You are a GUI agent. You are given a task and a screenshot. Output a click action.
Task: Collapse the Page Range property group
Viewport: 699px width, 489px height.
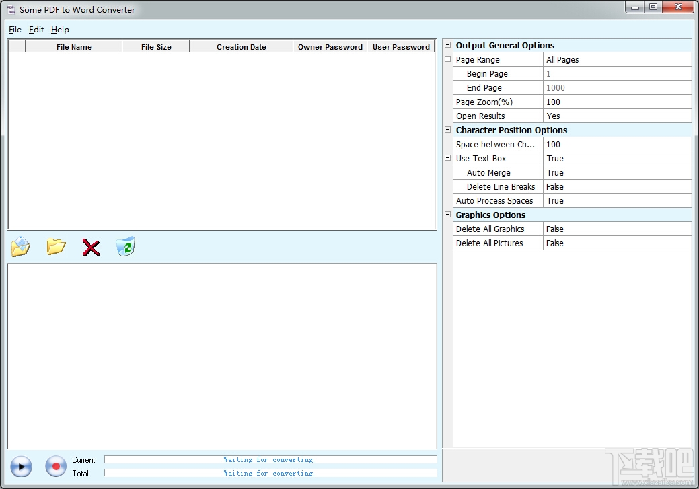447,59
